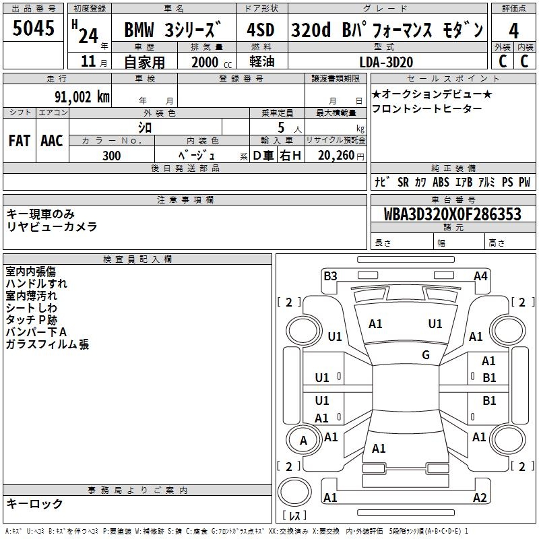Viewport: 539px width, 539px height.
Task: Select the inspector note タッチP跡
Action: 31,319
